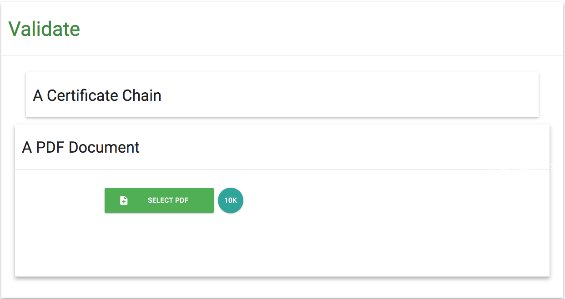The image size is (565, 299).
Task: Click the green Validate page heading
Action: point(44,29)
